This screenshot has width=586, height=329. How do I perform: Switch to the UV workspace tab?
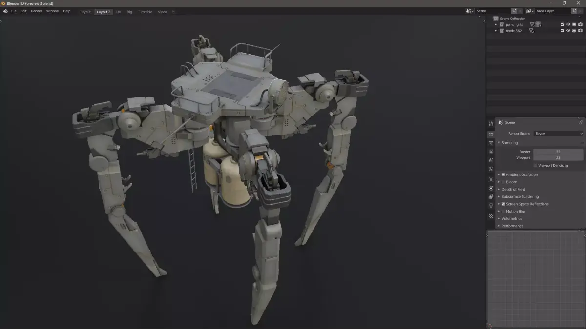(119, 12)
